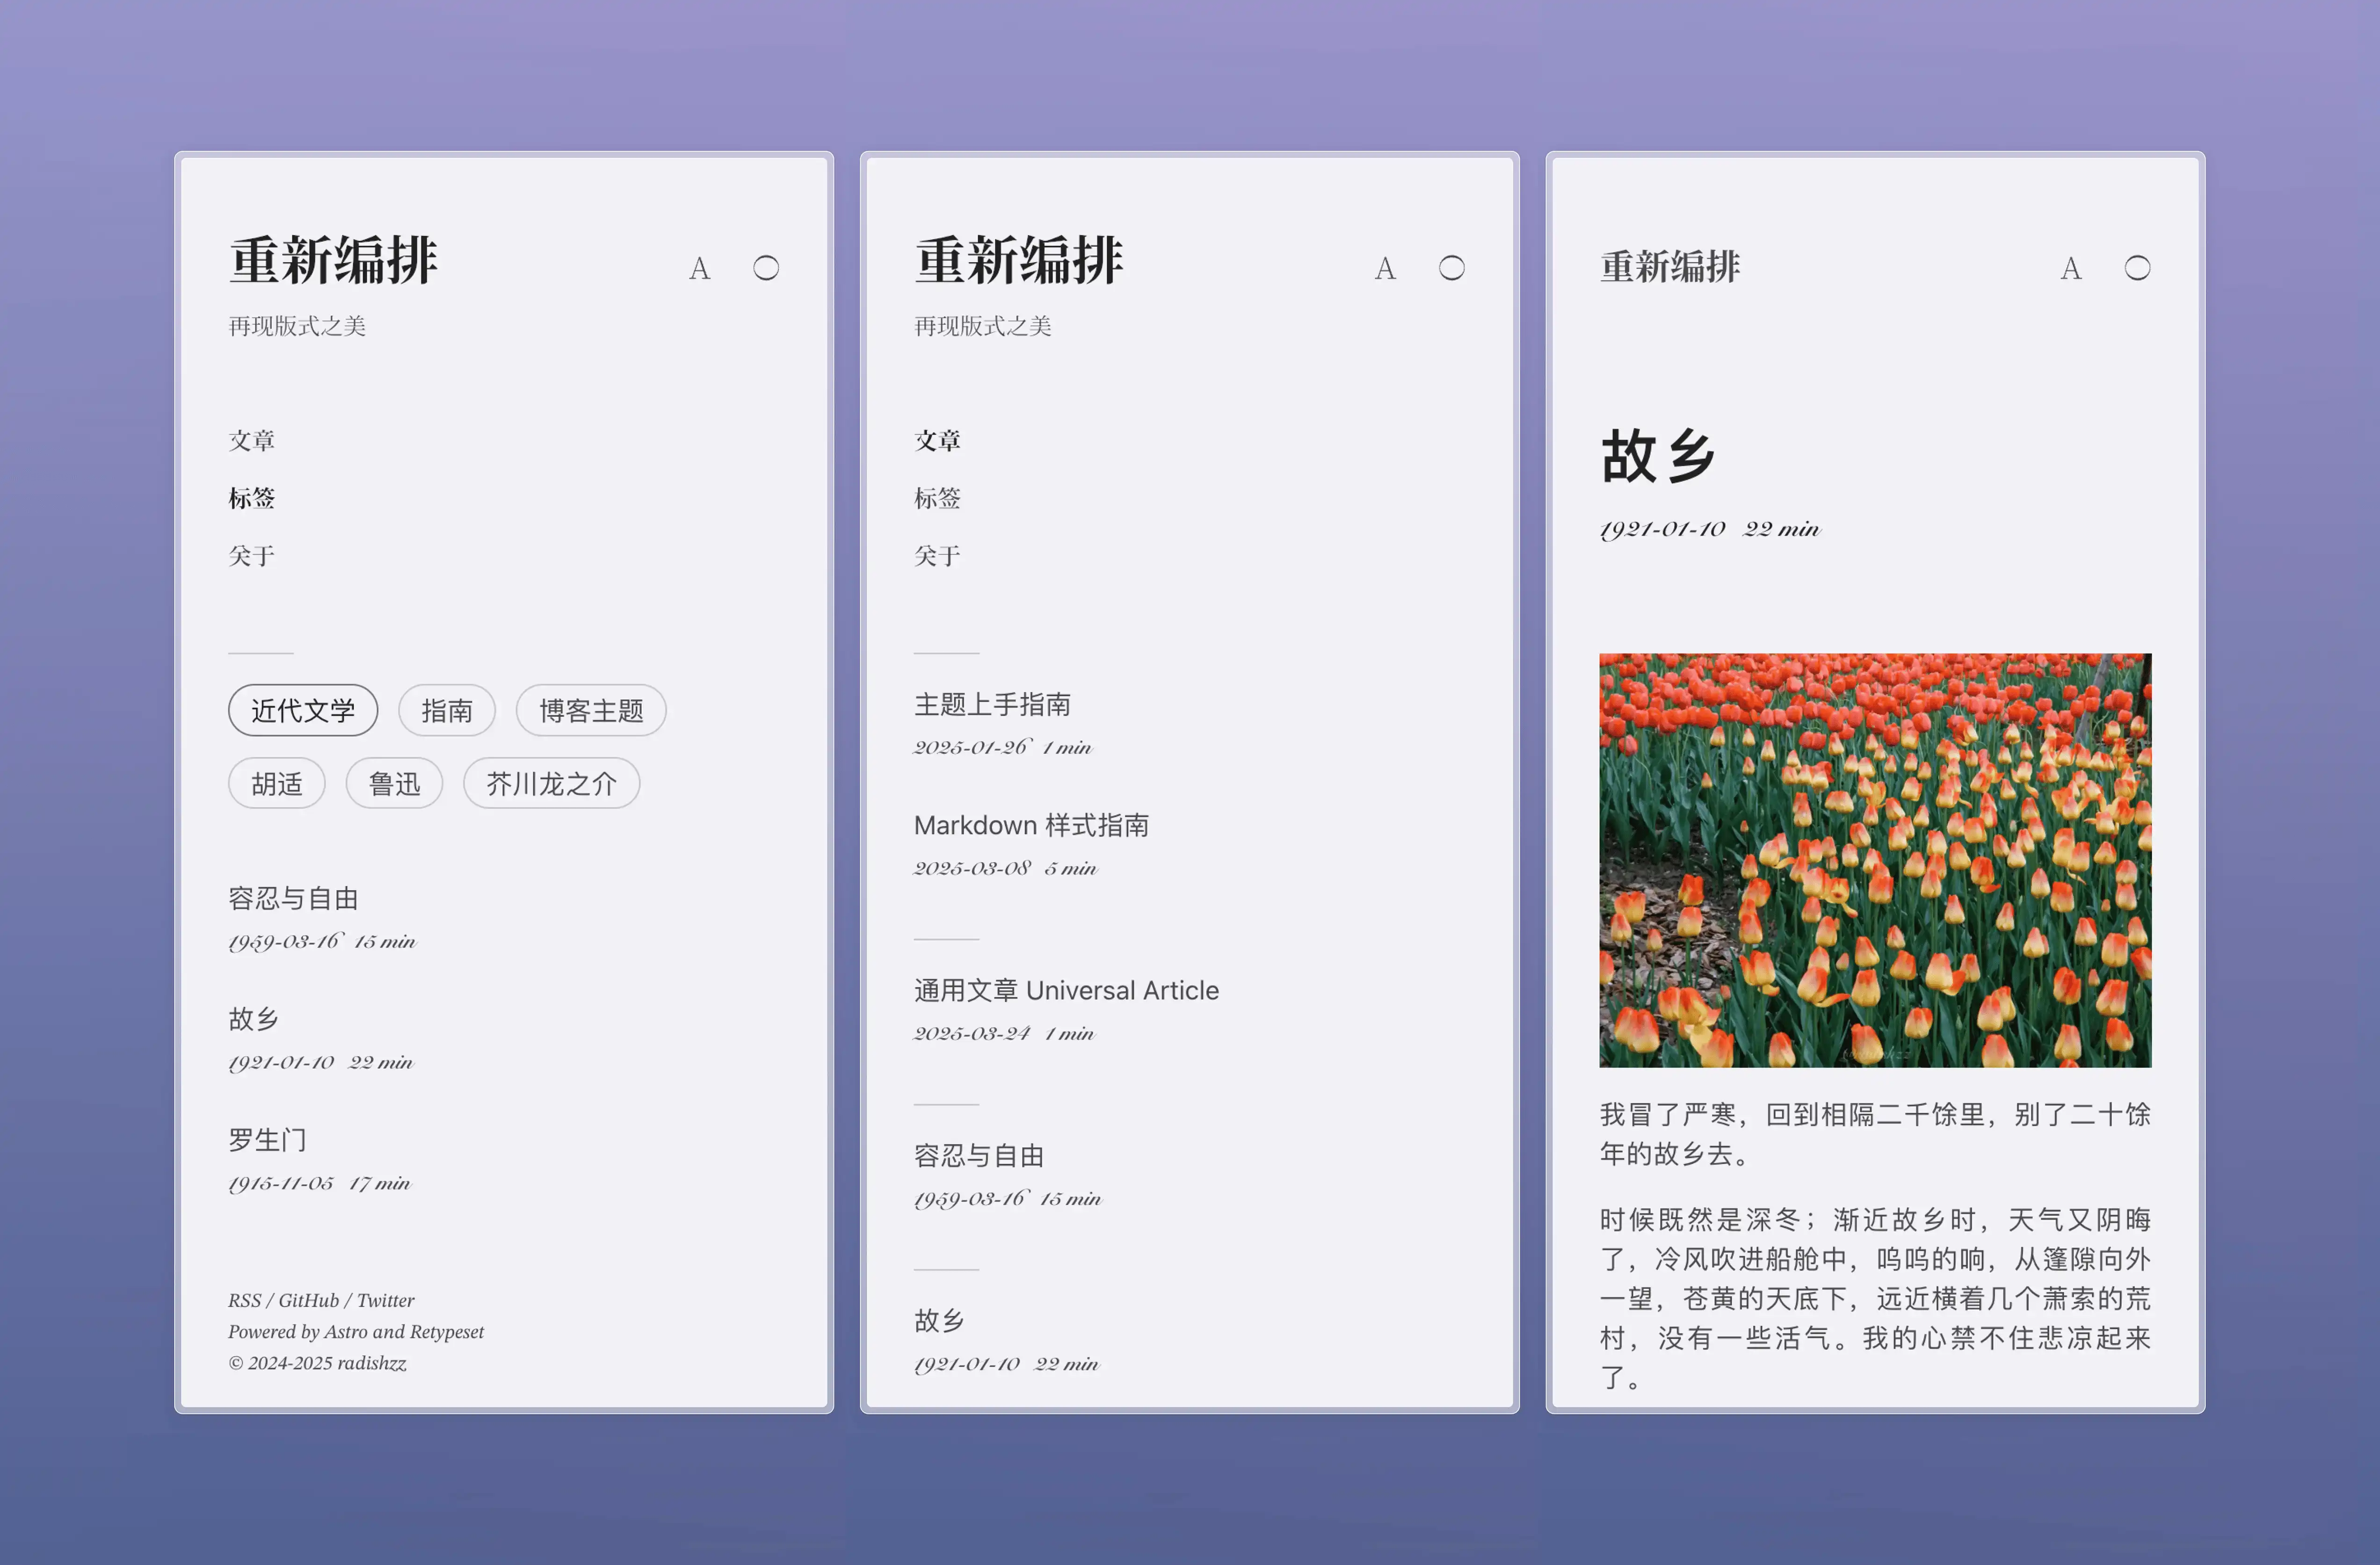Open the Markdown 样式指南 article

[1032, 825]
